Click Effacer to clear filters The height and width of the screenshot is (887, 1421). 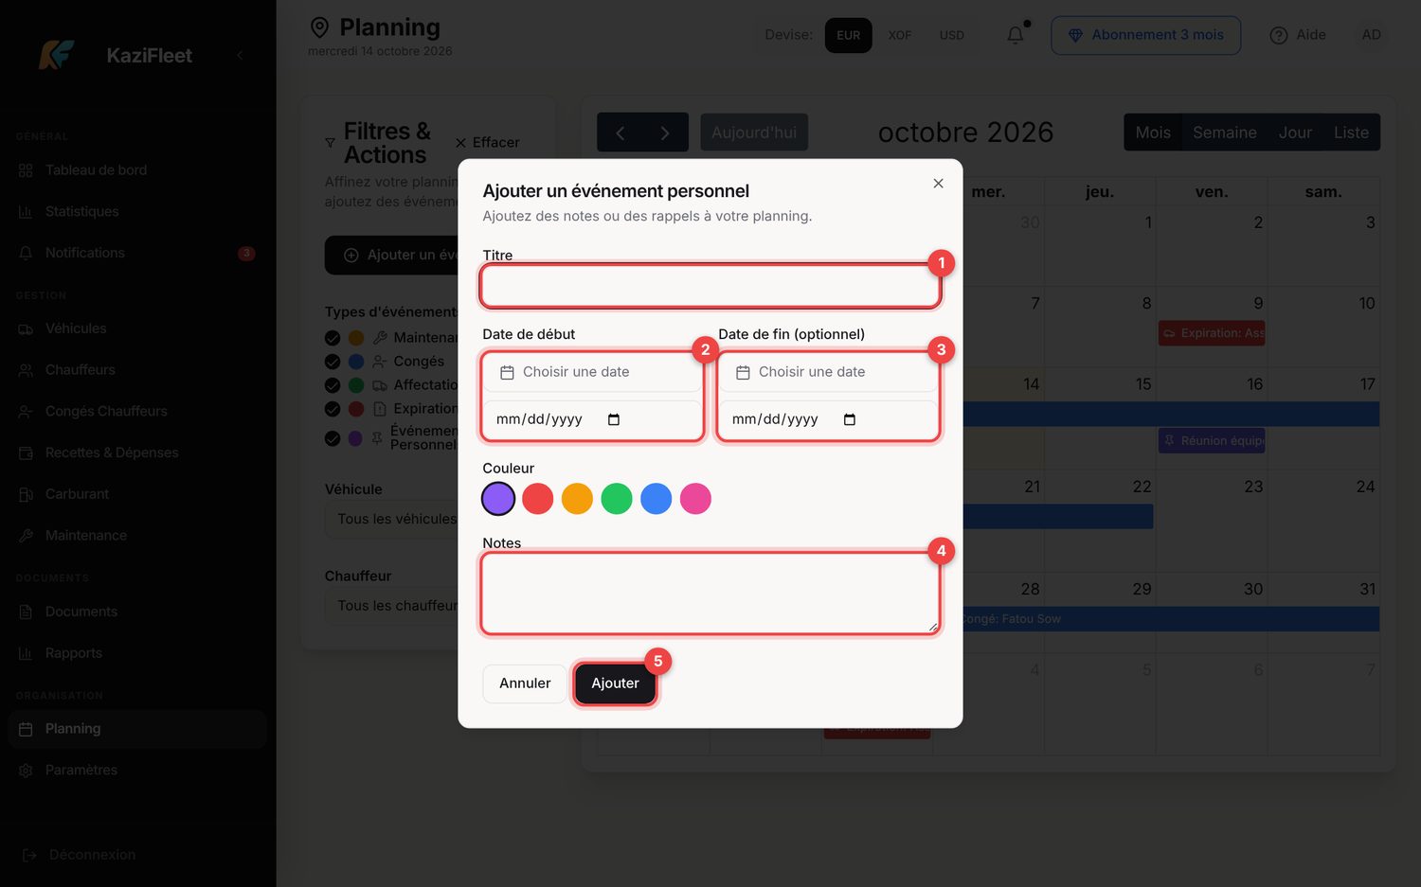487,142
